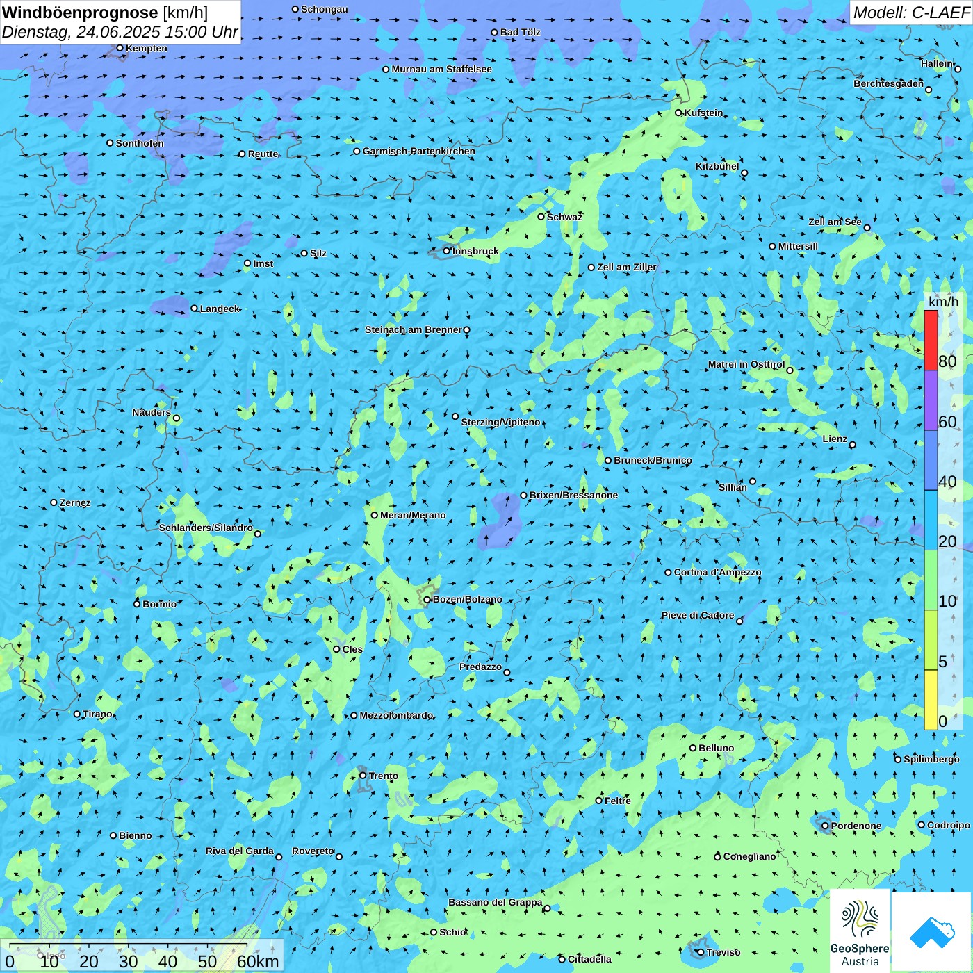This screenshot has width=973, height=973.
Task: Click the Modell: C-LAEF label
Action: [911, 13]
